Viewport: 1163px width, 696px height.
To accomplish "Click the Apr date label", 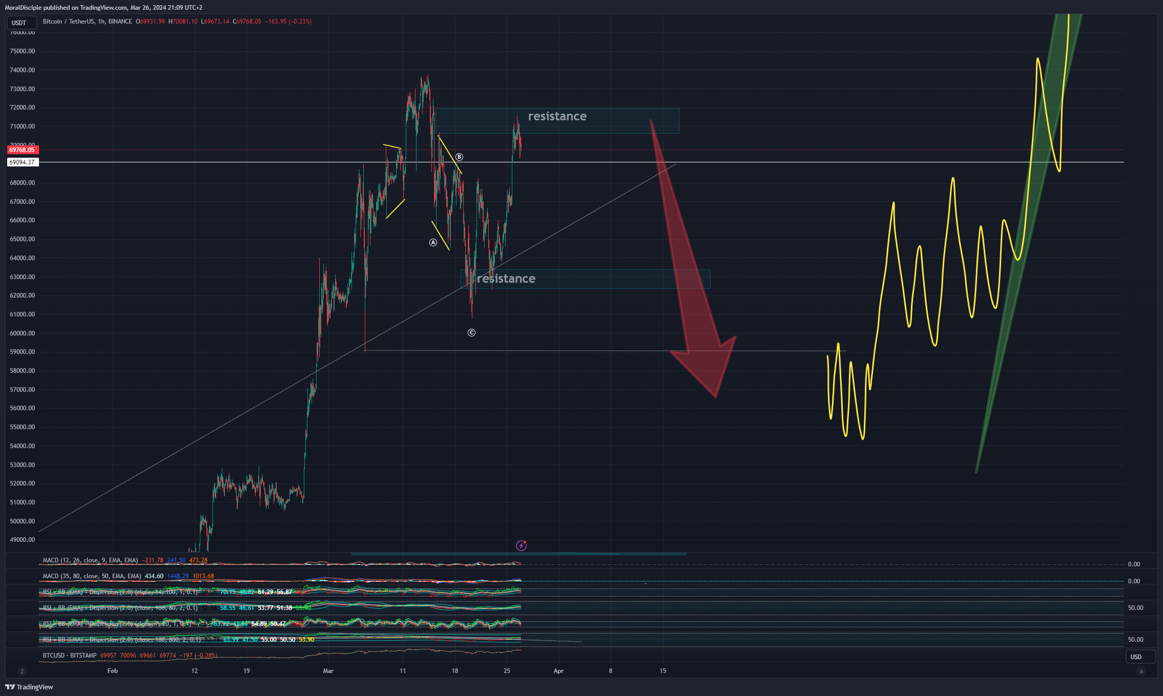I will pos(559,671).
